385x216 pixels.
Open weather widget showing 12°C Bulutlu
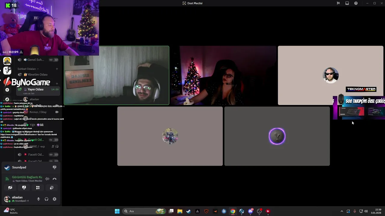10,211
